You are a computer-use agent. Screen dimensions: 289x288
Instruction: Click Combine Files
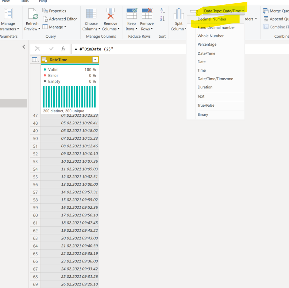(276, 27)
